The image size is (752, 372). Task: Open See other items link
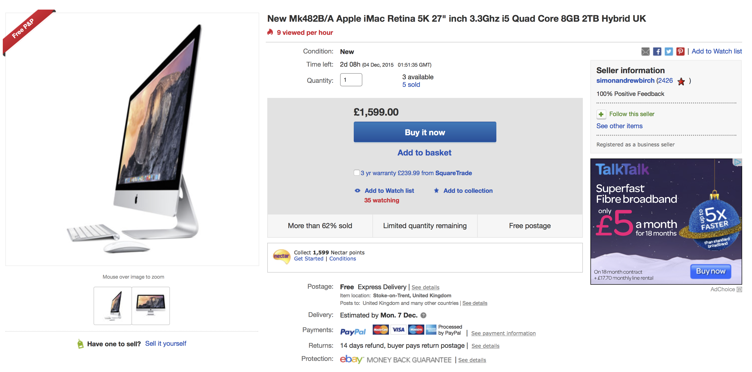click(x=619, y=126)
